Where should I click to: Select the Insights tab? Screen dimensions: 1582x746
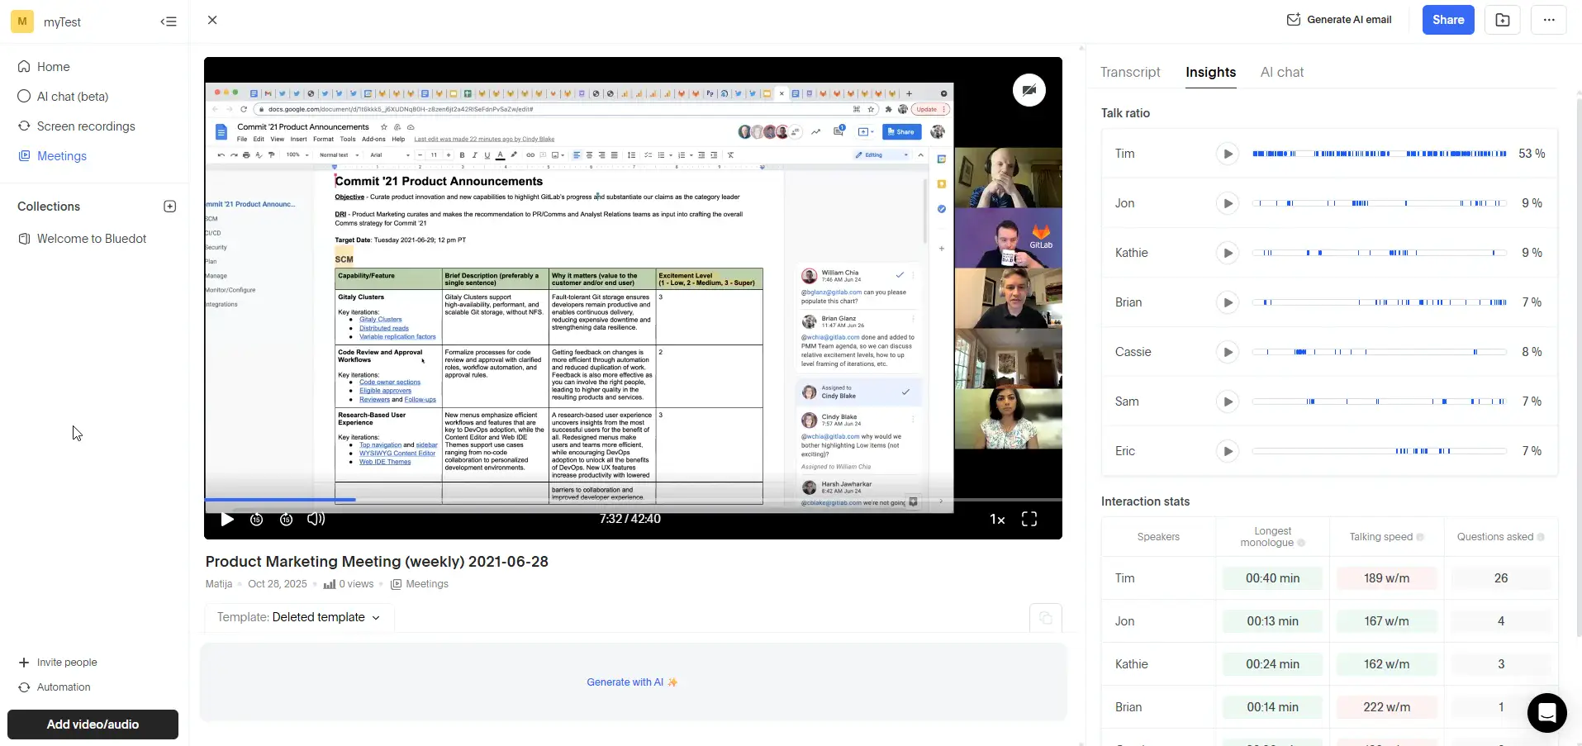[x=1210, y=73]
